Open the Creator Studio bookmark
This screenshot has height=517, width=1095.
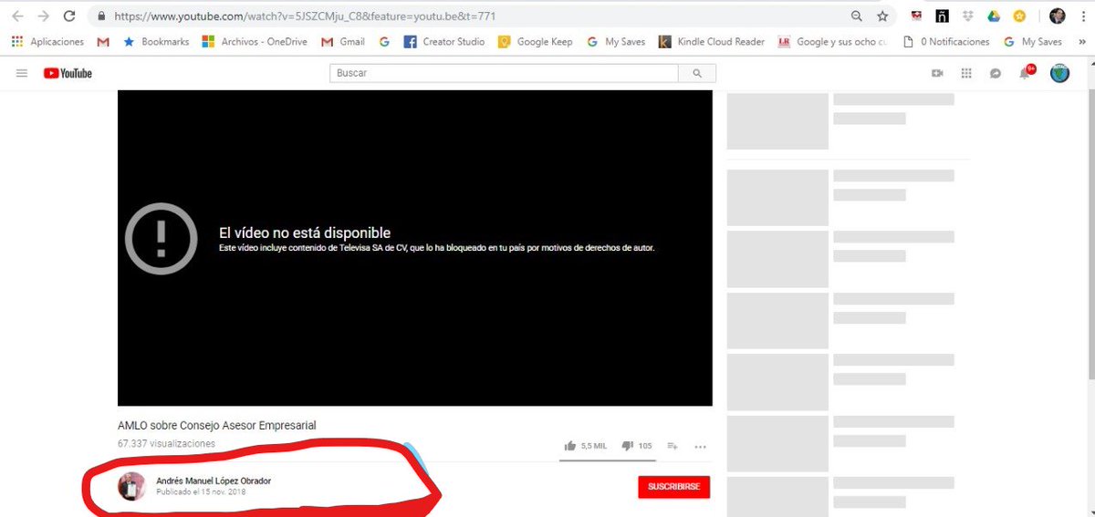(444, 41)
